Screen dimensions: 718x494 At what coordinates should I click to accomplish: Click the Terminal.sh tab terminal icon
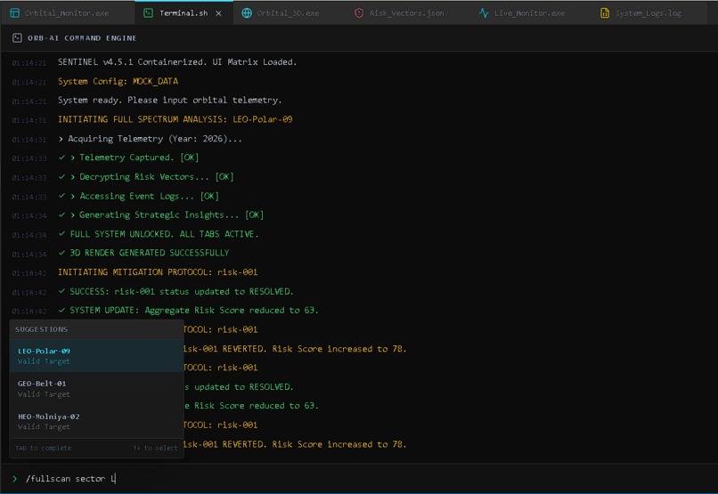149,13
